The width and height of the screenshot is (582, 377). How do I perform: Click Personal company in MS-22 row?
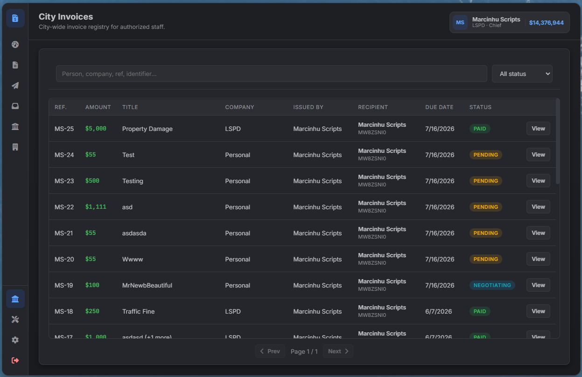point(238,207)
